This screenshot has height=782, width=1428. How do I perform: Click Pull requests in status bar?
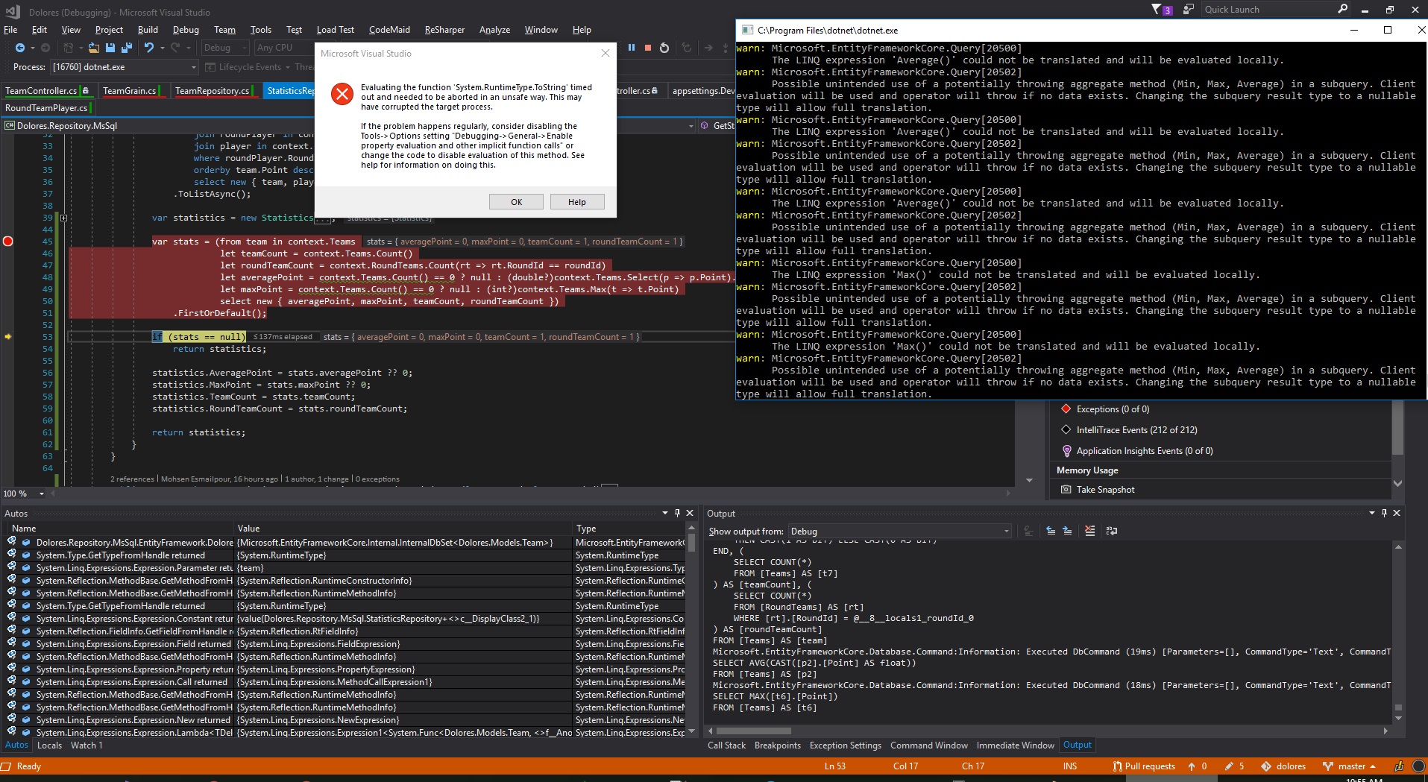[x=1143, y=766]
